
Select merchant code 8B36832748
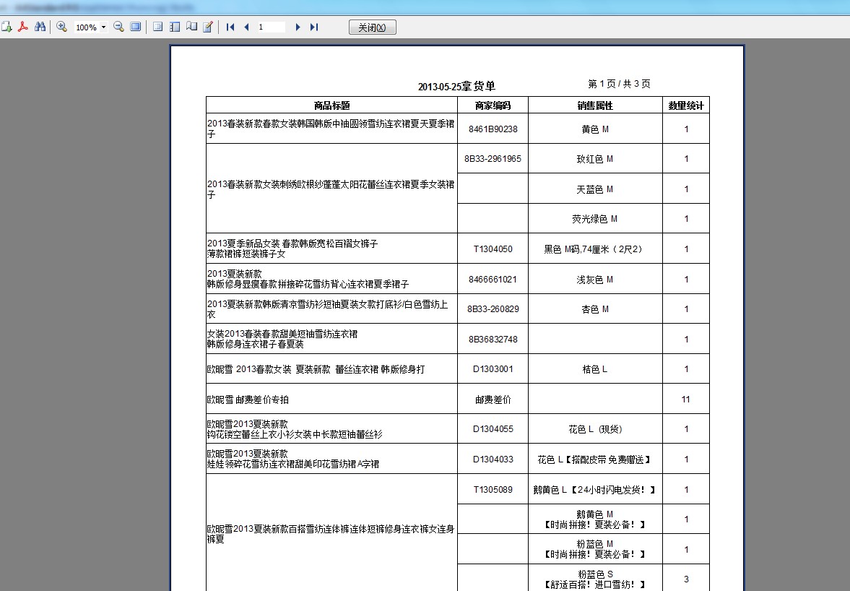(x=493, y=340)
